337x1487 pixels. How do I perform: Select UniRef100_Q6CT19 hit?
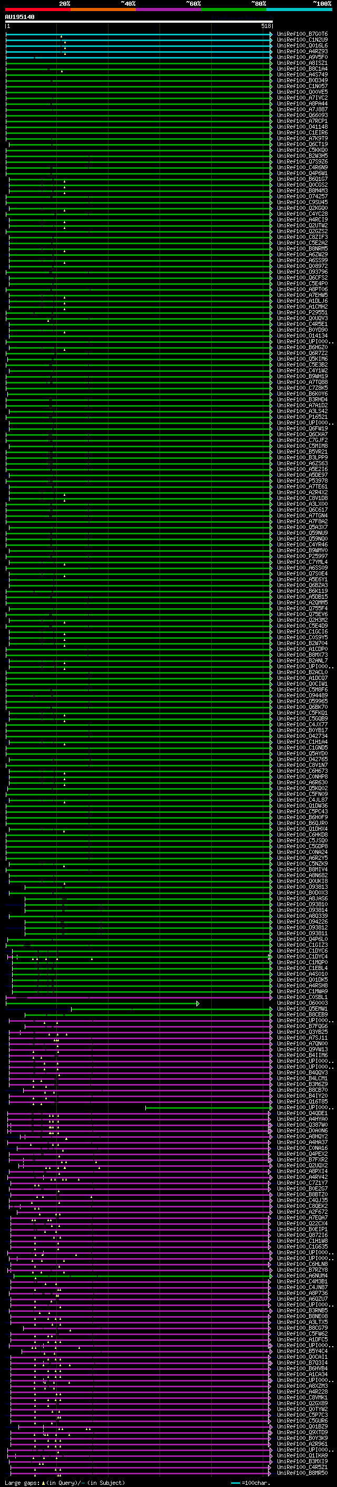[x=302, y=145]
